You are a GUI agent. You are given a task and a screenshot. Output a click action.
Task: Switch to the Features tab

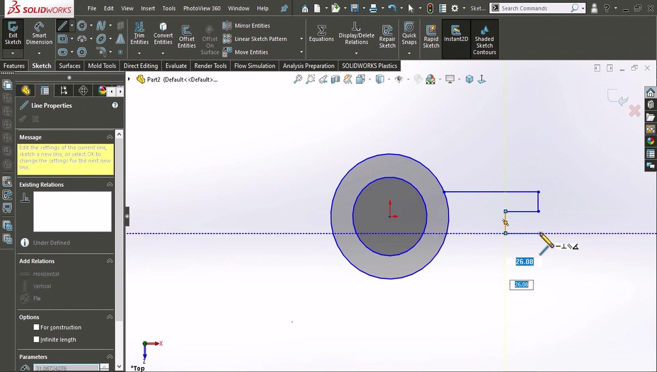(x=14, y=66)
